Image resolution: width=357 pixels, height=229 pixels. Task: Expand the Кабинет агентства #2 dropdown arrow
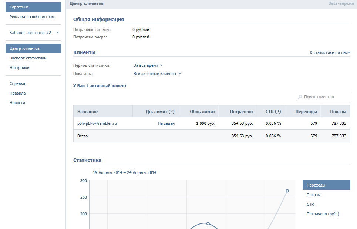coord(58,33)
